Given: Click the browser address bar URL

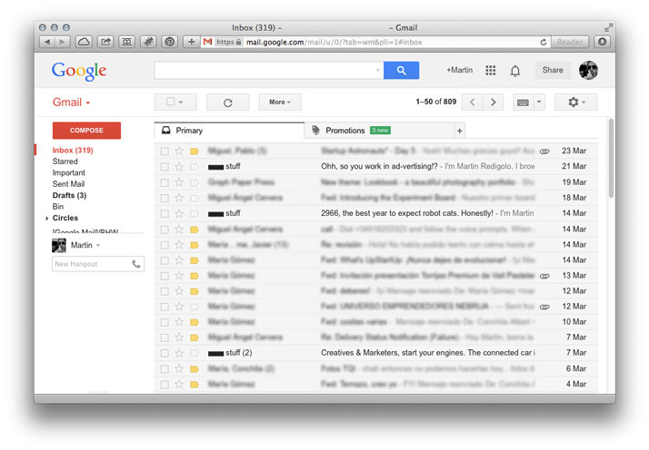Looking at the screenshot, I should tap(334, 42).
